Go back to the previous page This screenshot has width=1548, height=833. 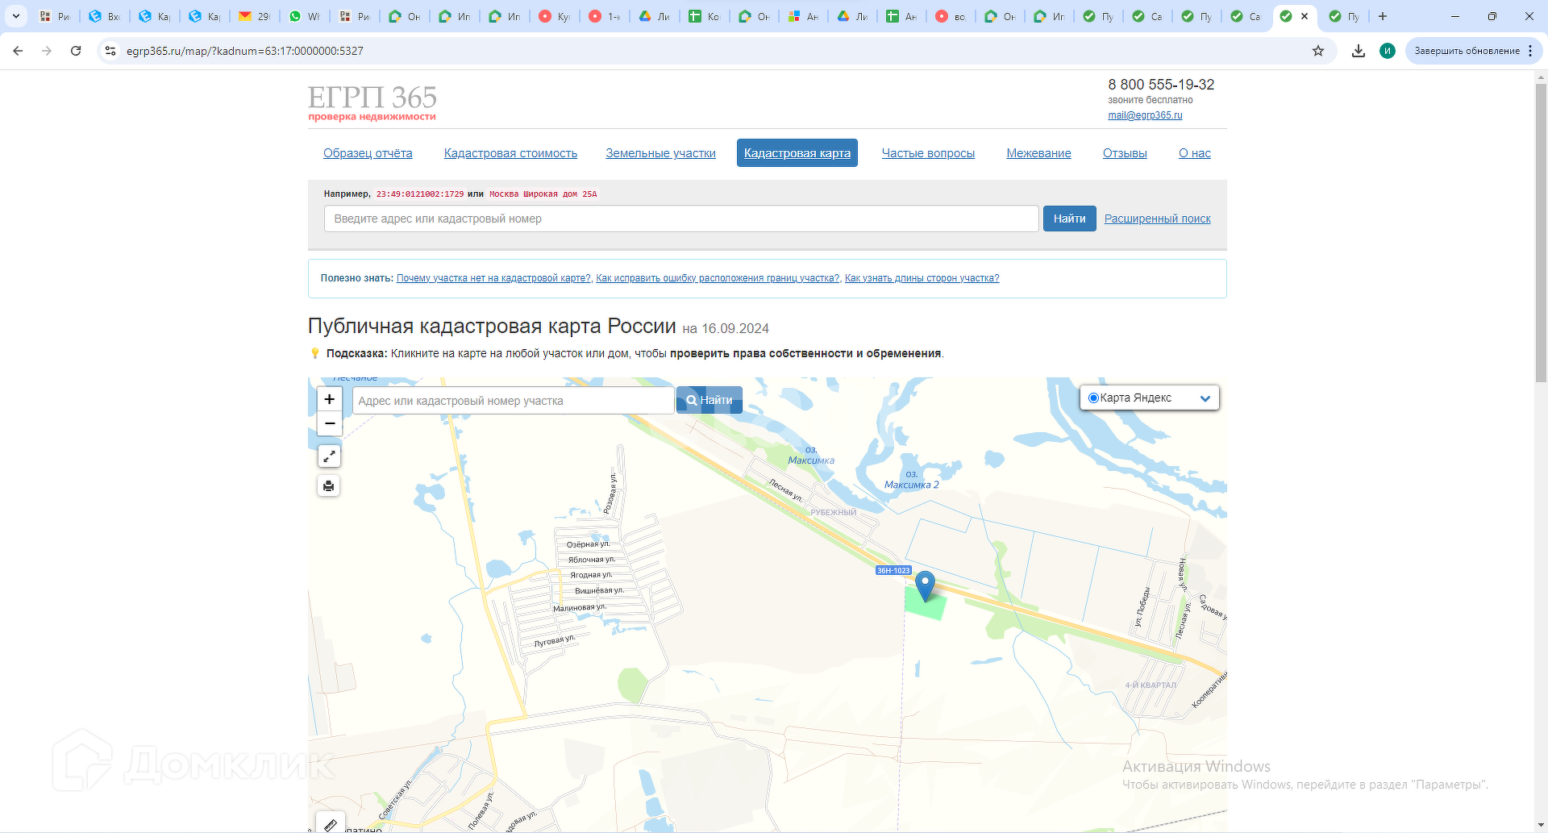(18, 51)
